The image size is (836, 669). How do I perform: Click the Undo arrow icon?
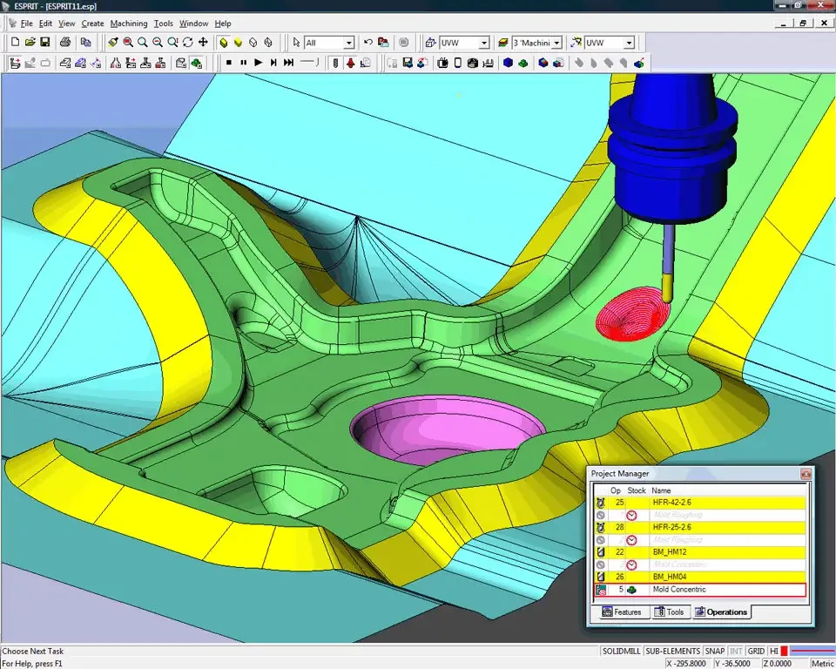pyautogui.click(x=367, y=42)
